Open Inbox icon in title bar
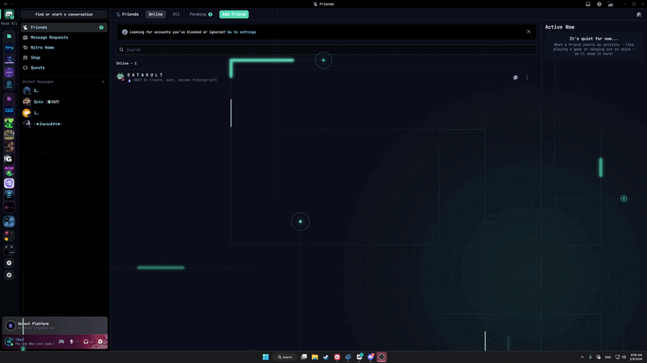 pyautogui.click(x=588, y=4)
